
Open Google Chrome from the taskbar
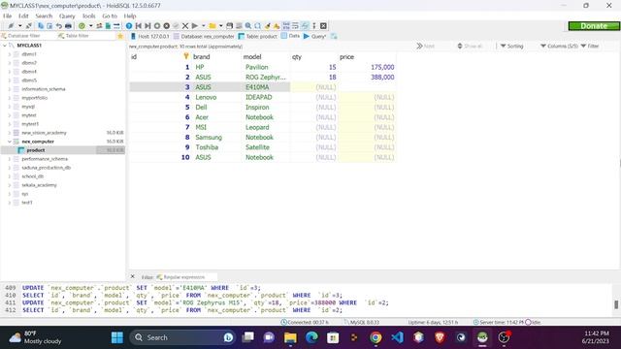pyautogui.click(x=376, y=337)
